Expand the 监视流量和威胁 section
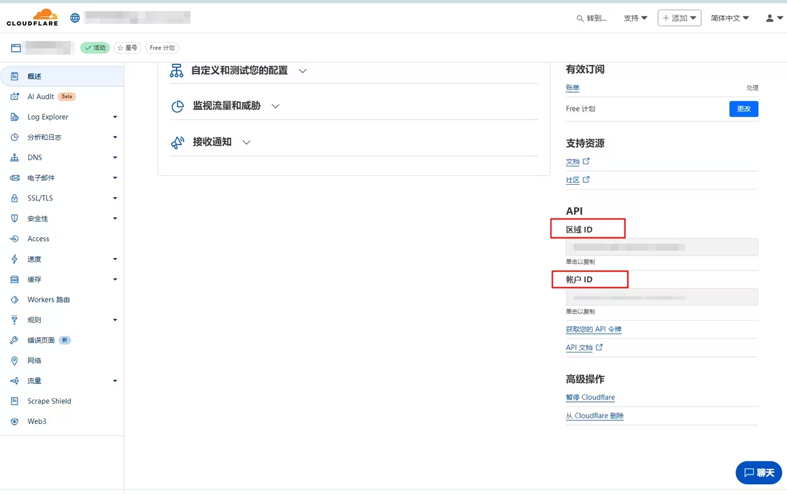 (275, 106)
